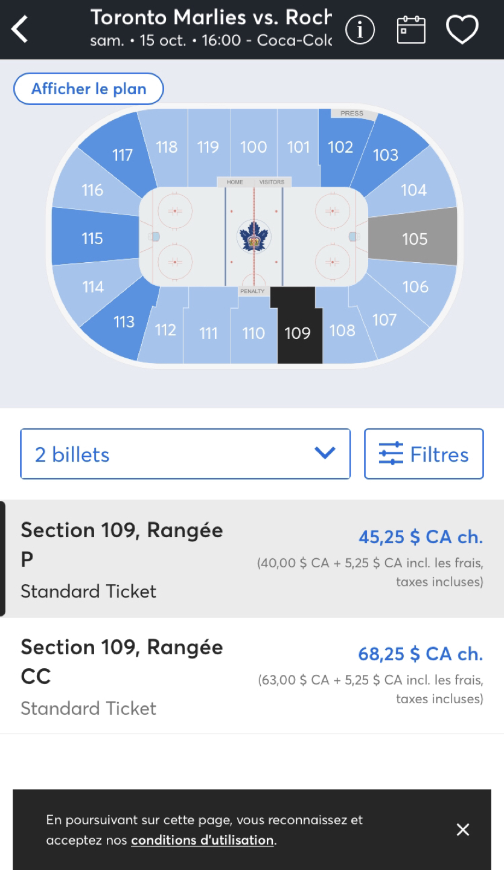Open the Filtres options

[424, 454]
